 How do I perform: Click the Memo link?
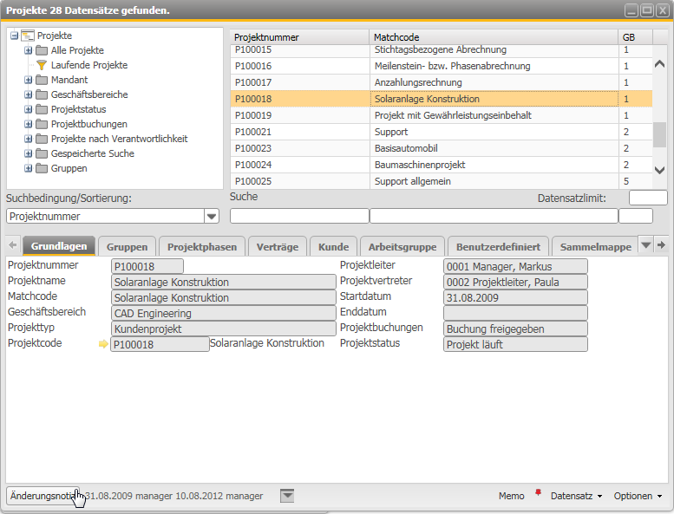[x=511, y=496]
